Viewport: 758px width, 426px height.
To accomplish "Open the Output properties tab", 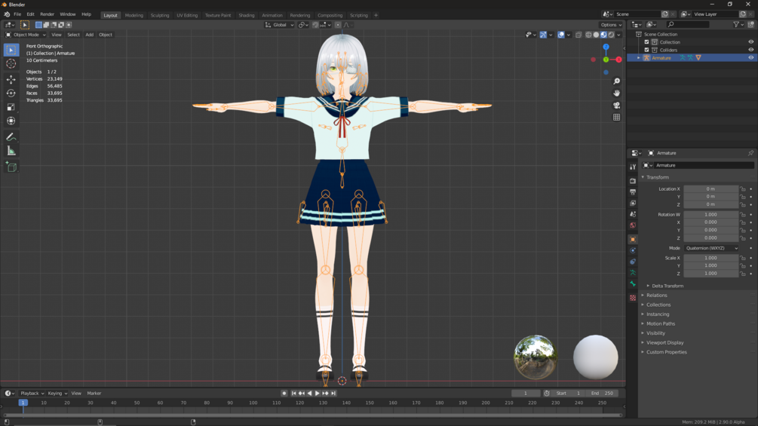I will tap(633, 192).
